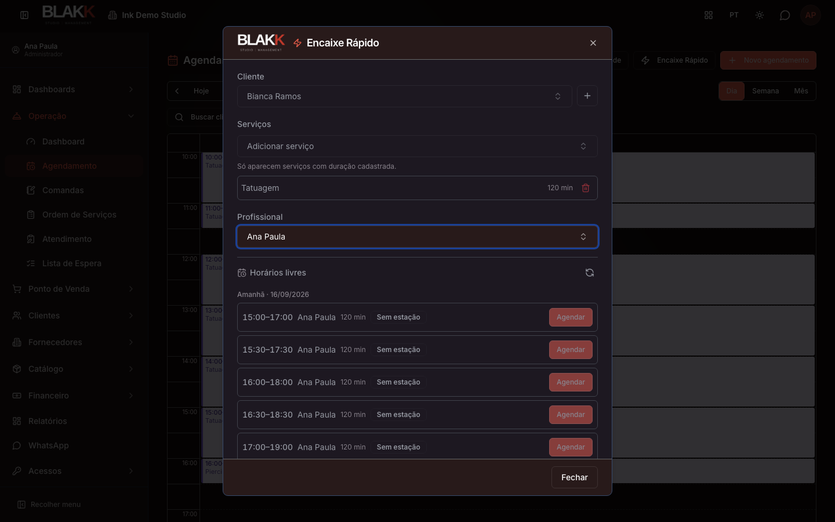Click Recolher menu at sidebar bottom
The height and width of the screenshot is (522, 835).
pos(49,505)
